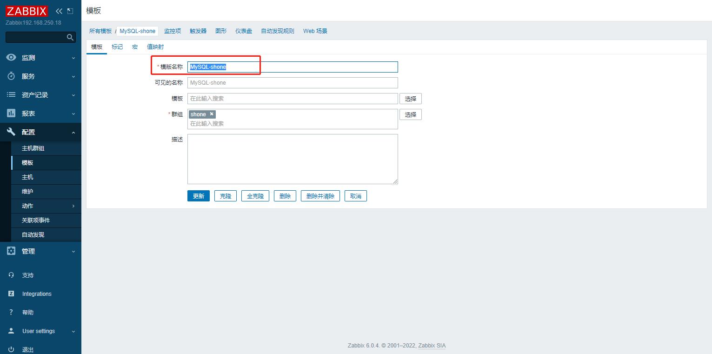The width and height of the screenshot is (712, 354).
Task: Collapse the sidebar with the double-arrow icon
Action: (59, 11)
